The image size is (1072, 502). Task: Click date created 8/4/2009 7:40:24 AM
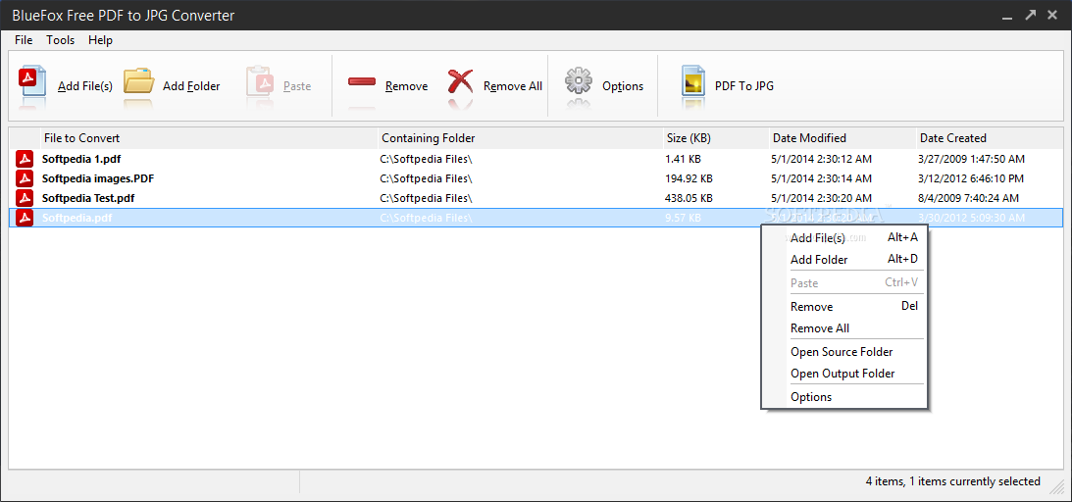click(x=969, y=198)
